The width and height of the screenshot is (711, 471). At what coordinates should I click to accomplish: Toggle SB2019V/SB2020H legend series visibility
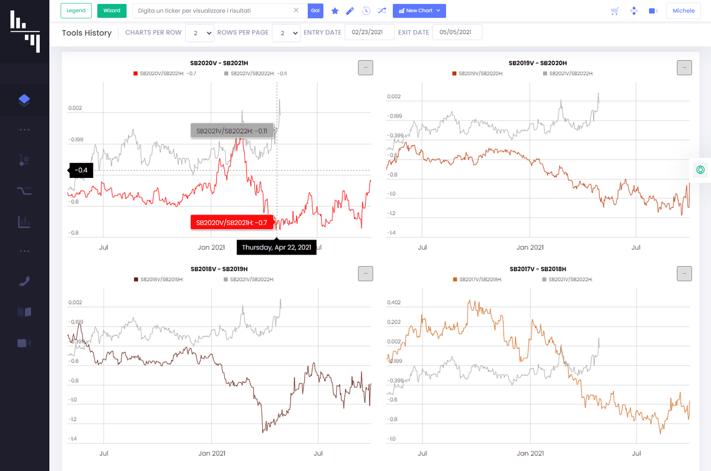pos(478,73)
